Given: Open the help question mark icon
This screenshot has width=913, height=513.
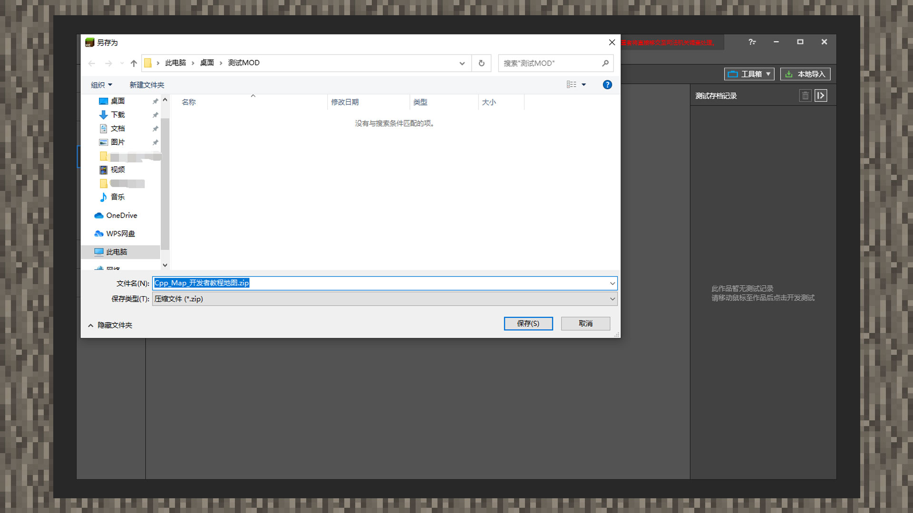Looking at the screenshot, I should point(607,85).
